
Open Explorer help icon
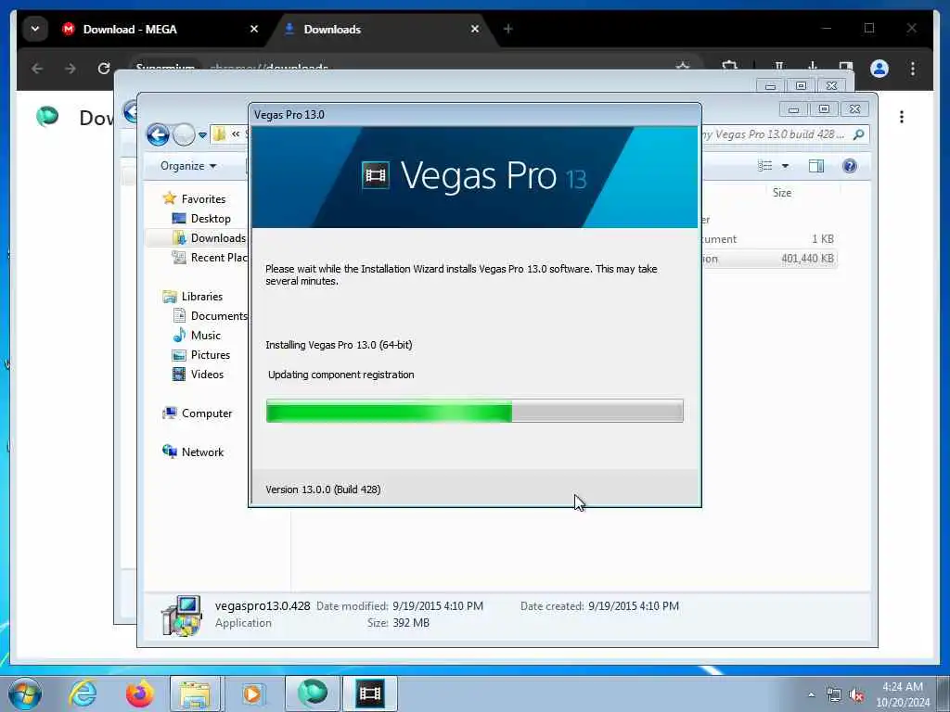click(x=850, y=166)
